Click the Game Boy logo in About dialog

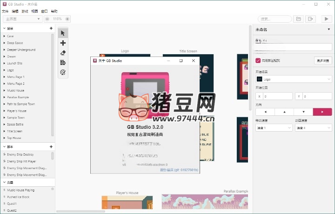pyautogui.click(x=145, y=97)
